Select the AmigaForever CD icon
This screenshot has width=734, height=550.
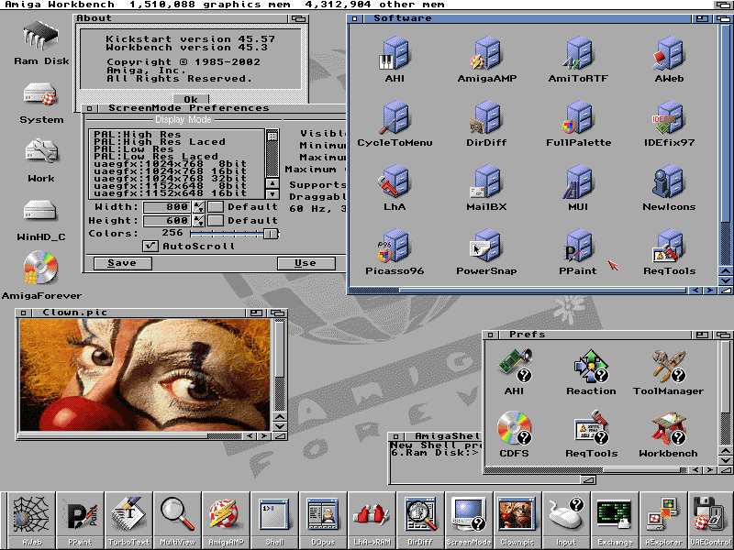40,268
